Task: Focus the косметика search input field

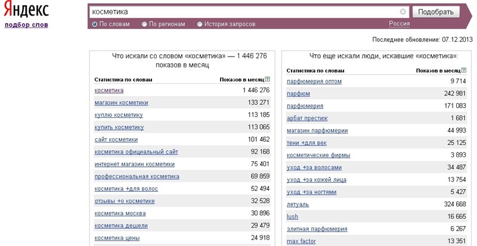Action: coord(244,12)
